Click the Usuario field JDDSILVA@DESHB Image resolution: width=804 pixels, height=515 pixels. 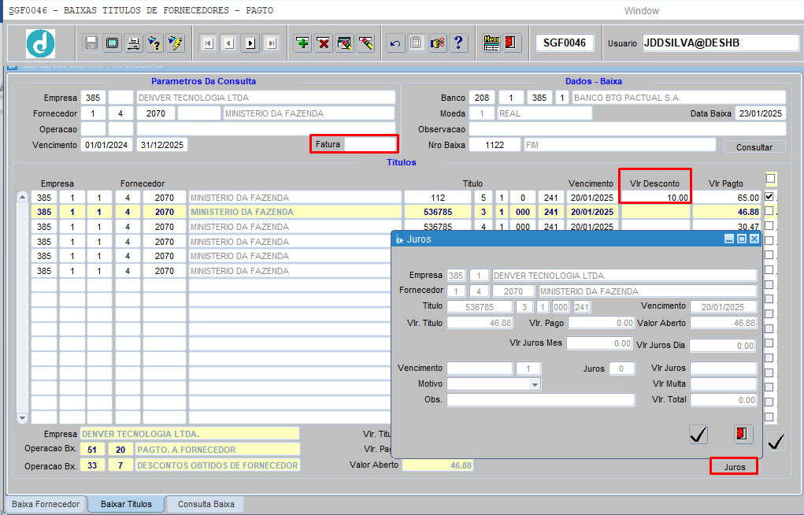pyautogui.click(x=721, y=43)
